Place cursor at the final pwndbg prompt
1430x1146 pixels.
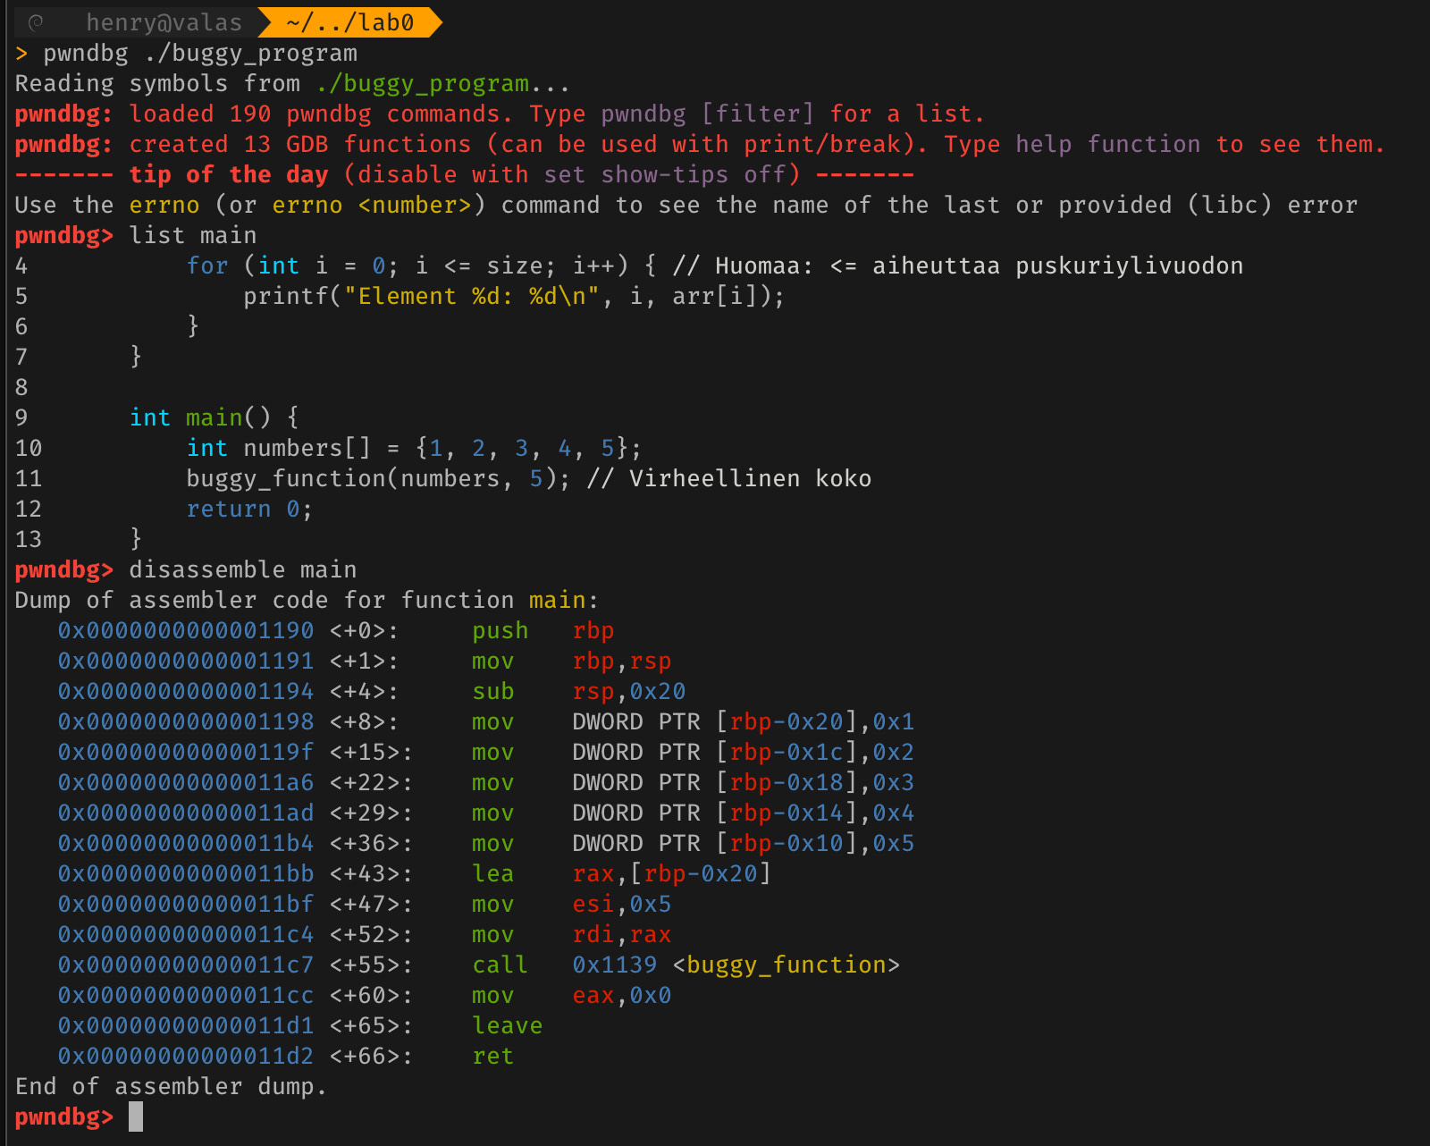tap(136, 1117)
